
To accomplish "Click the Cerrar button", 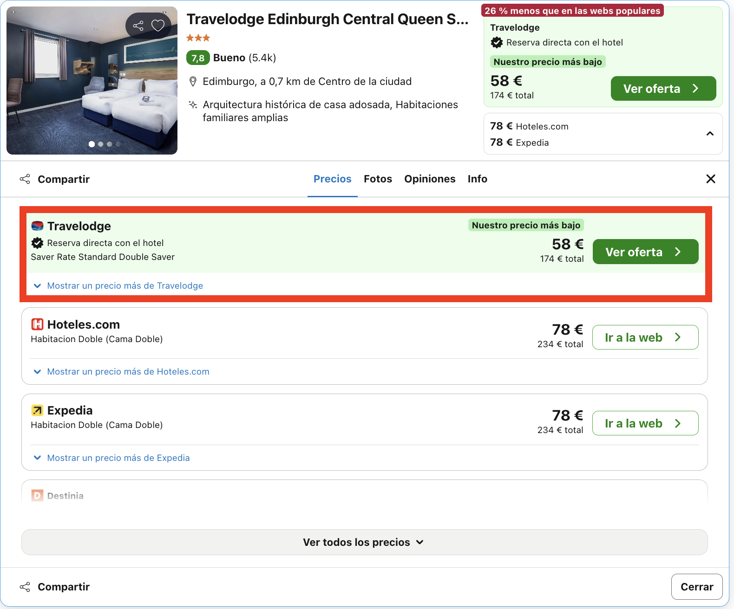I will pos(697,587).
